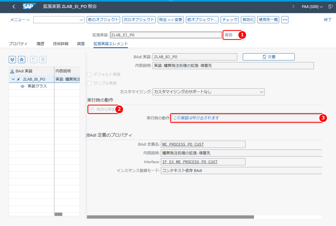
Task: Click the BAdI 実装 hierarchy column icon
Action: click(12, 71)
